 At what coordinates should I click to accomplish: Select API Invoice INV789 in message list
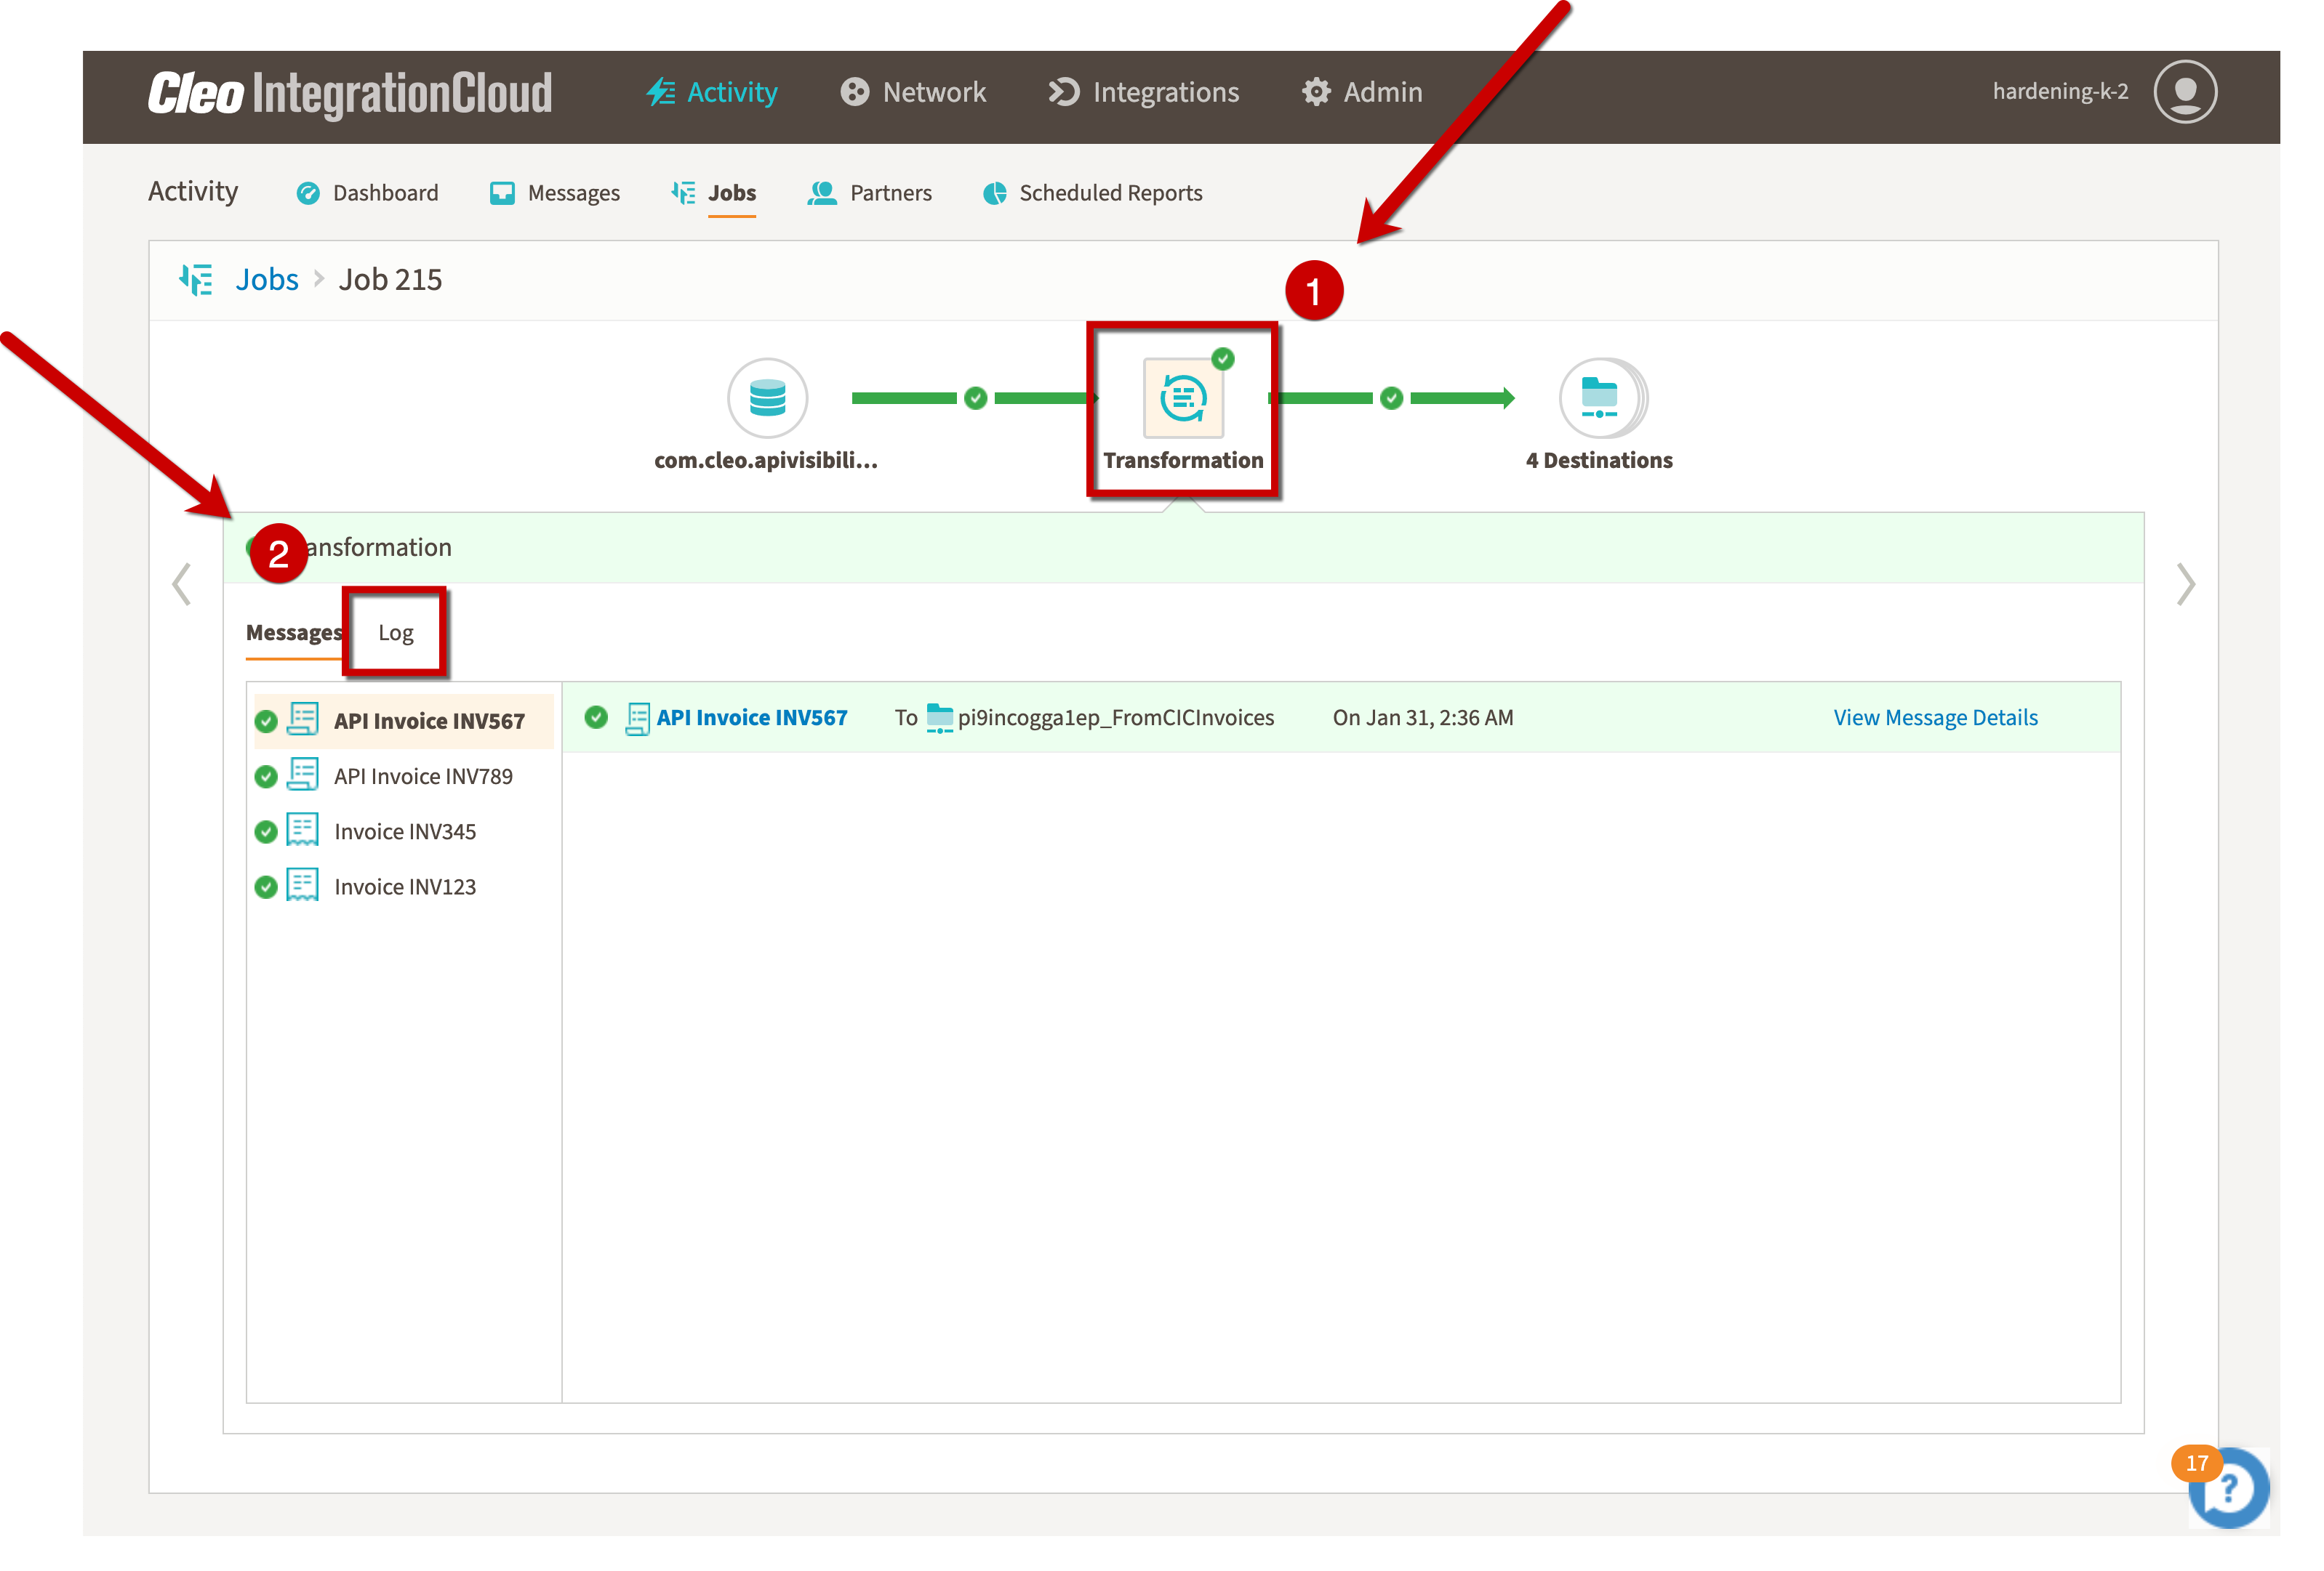[404, 777]
